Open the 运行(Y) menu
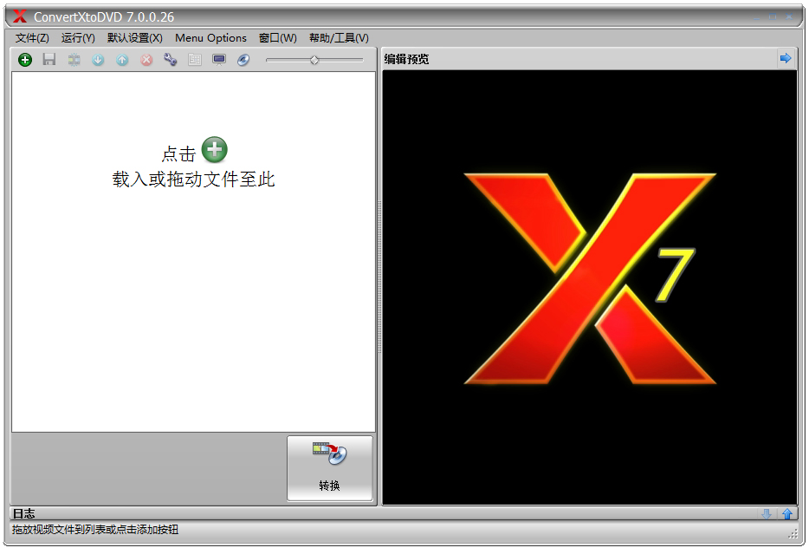The image size is (809, 548). (x=78, y=37)
